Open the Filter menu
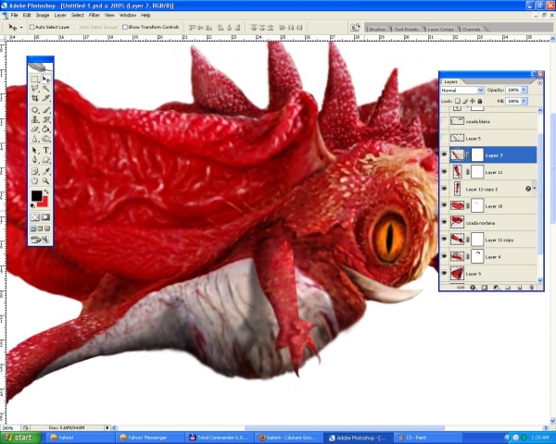This screenshot has height=444, width=556. click(94, 15)
